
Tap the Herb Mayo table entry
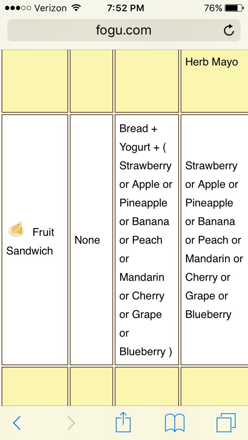click(211, 62)
